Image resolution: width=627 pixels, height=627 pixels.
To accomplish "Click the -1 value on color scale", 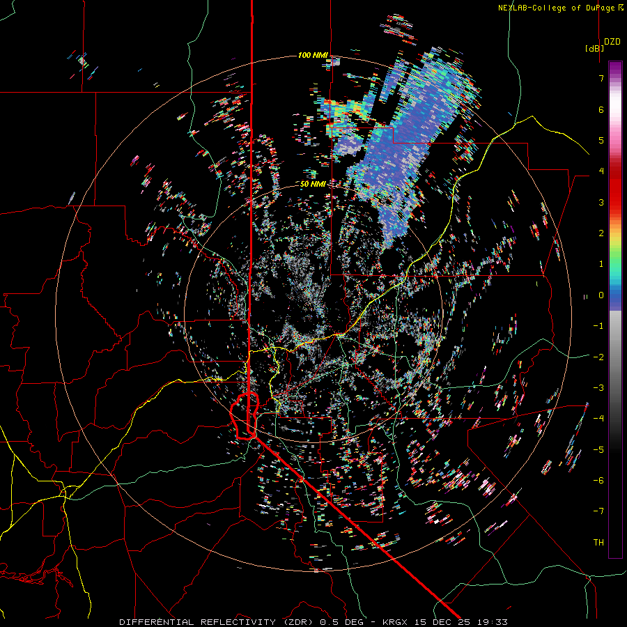I will 598,326.
